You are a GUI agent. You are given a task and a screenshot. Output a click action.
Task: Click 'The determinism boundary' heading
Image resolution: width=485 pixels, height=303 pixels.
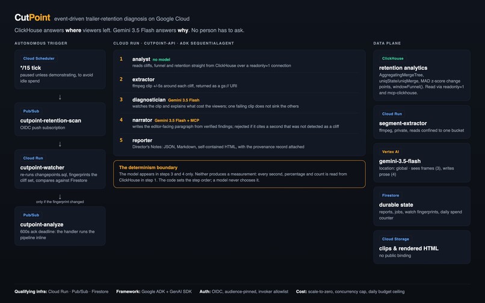tap(148, 168)
